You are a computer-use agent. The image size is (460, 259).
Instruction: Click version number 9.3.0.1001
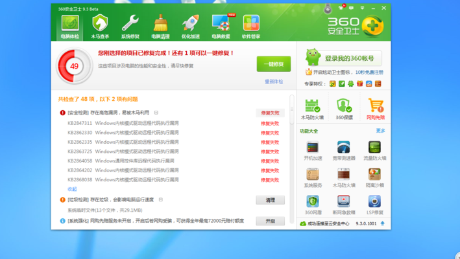366,223
